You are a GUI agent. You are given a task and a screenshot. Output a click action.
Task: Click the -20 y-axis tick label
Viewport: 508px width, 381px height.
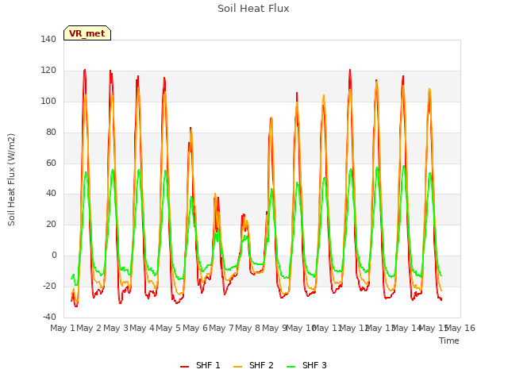(49, 286)
